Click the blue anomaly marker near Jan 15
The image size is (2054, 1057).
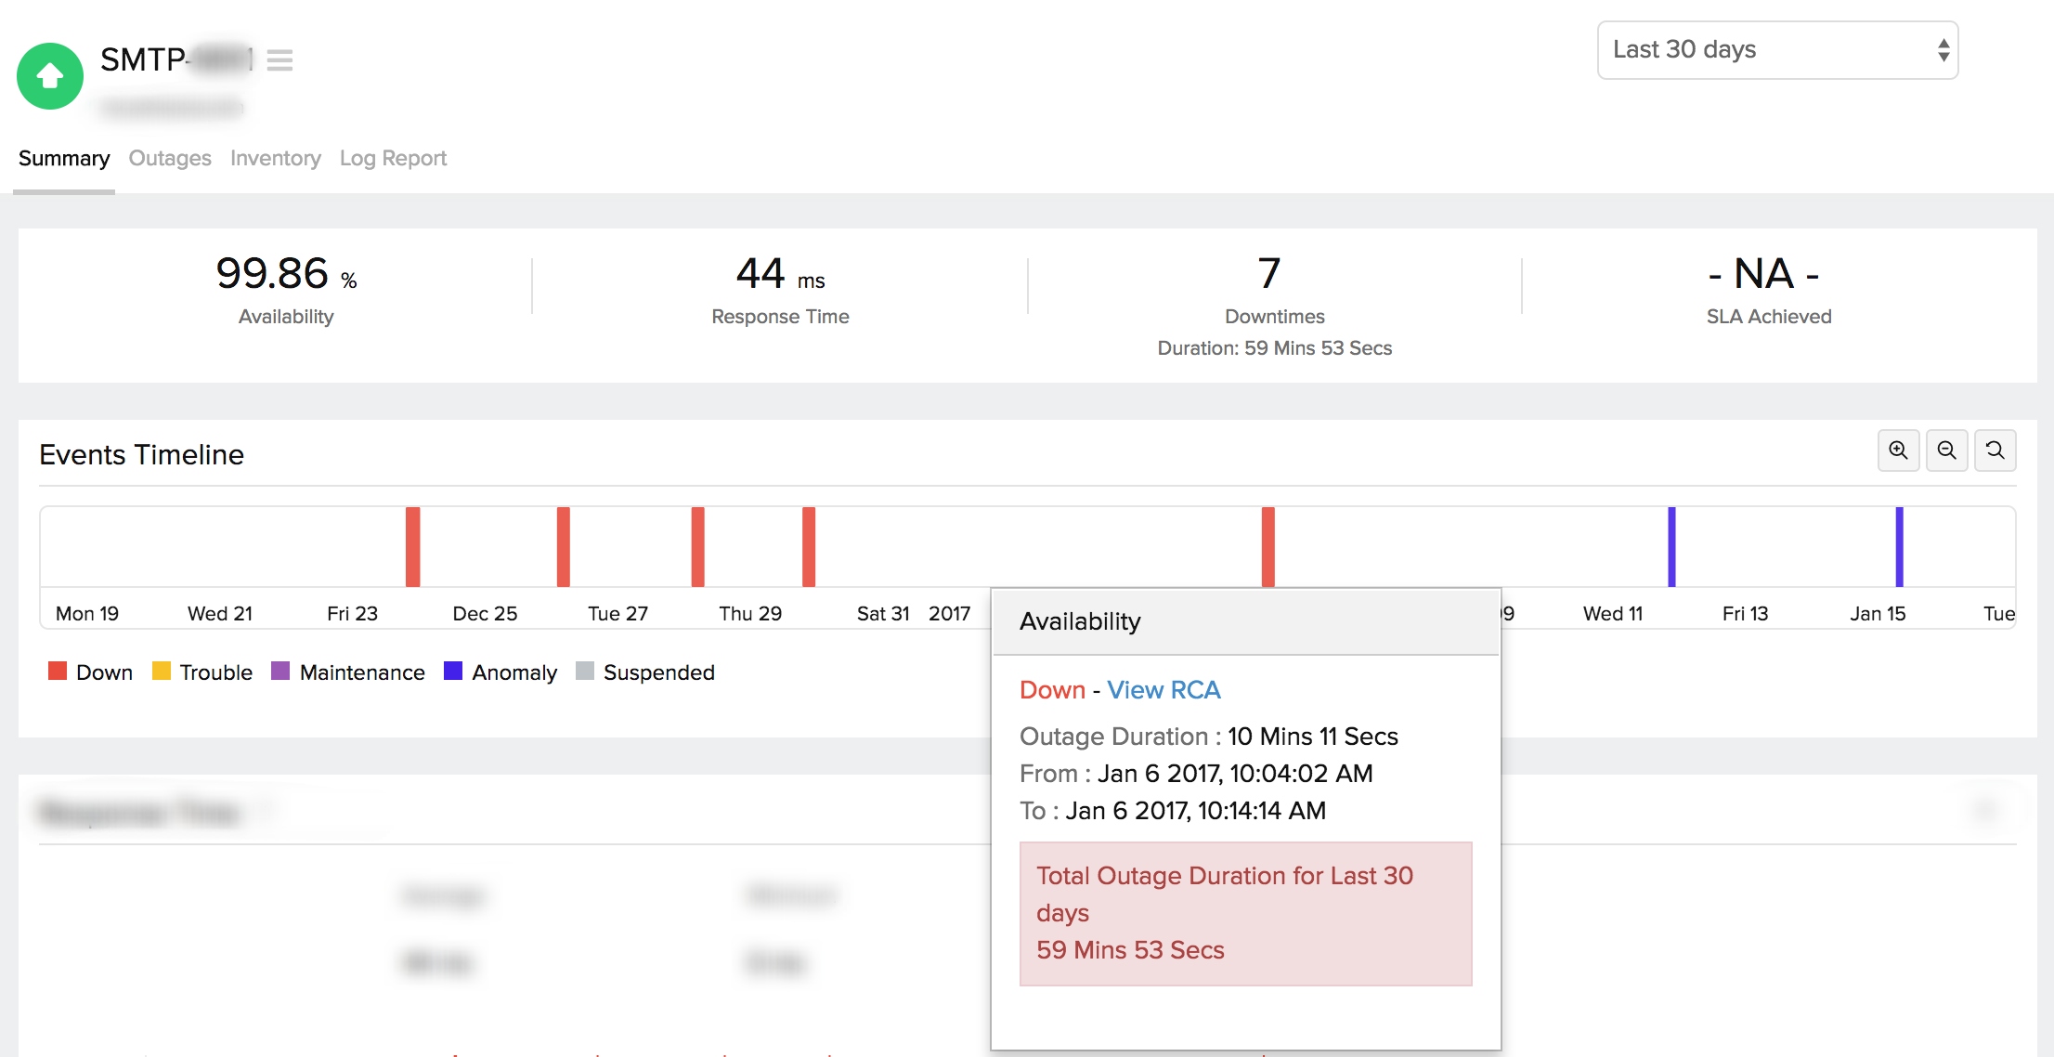tap(1899, 547)
